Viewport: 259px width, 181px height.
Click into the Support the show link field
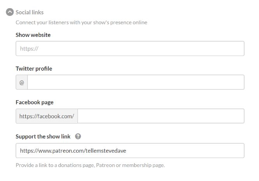(x=130, y=150)
